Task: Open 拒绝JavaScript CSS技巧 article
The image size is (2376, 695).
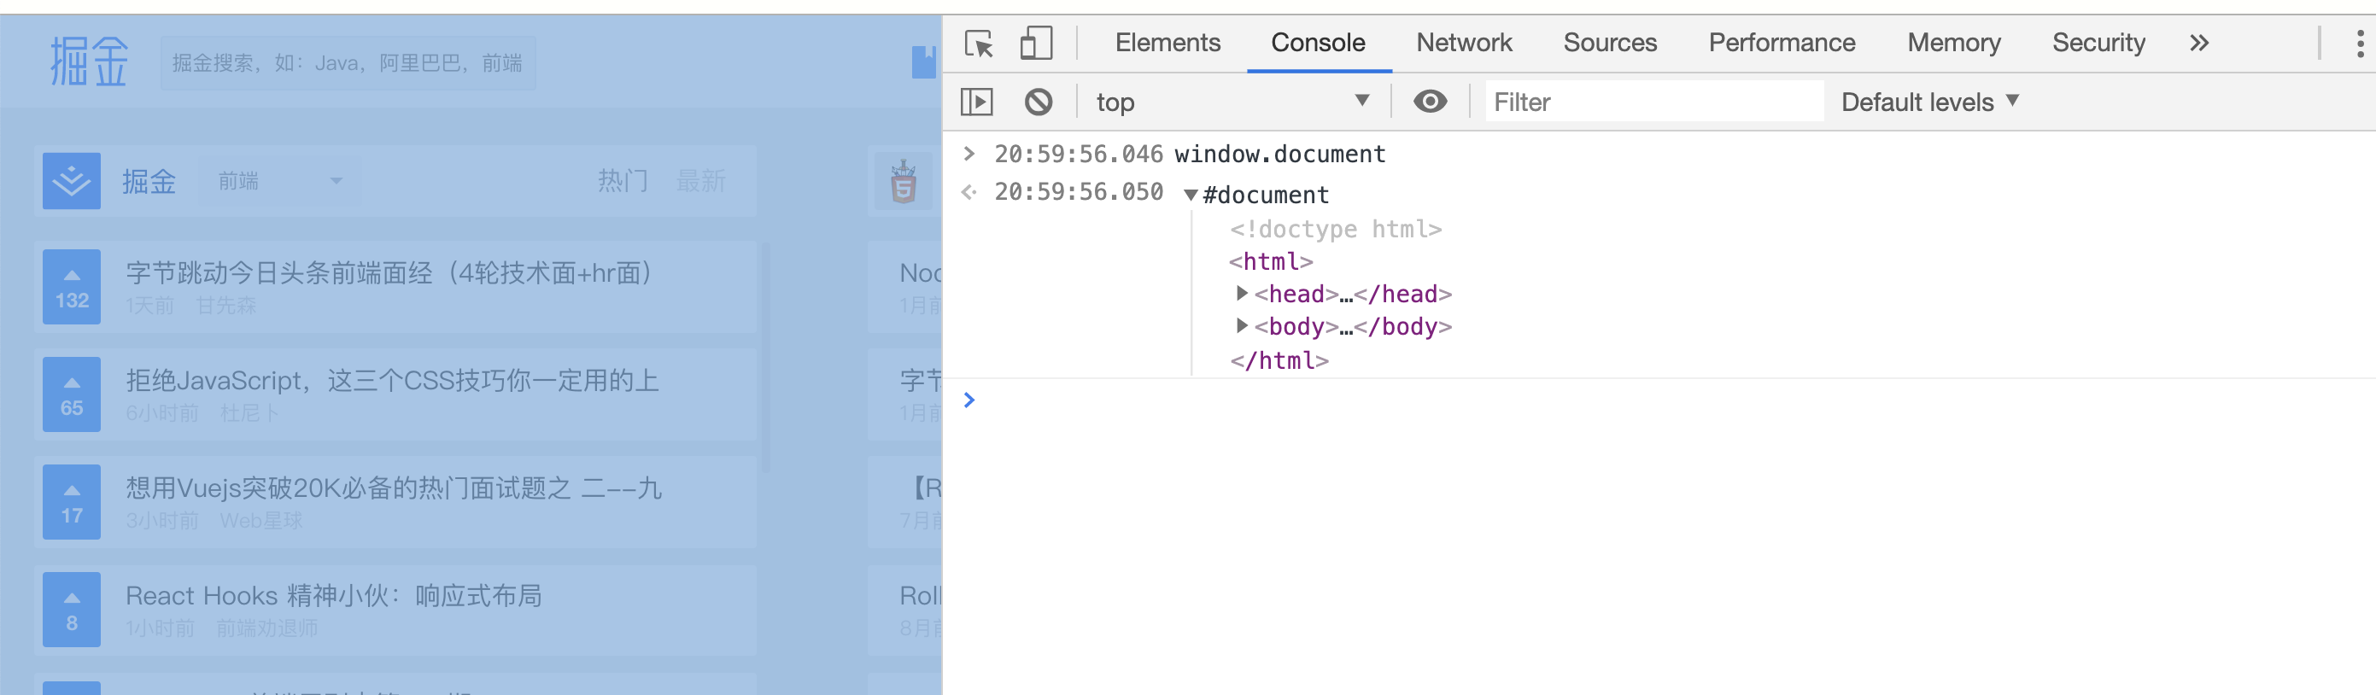Action: pos(392,381)
